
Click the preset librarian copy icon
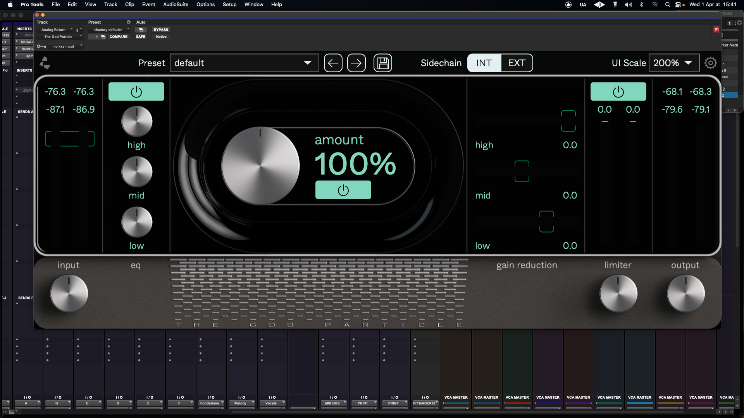pyautogui.click(x=103, y=37)
